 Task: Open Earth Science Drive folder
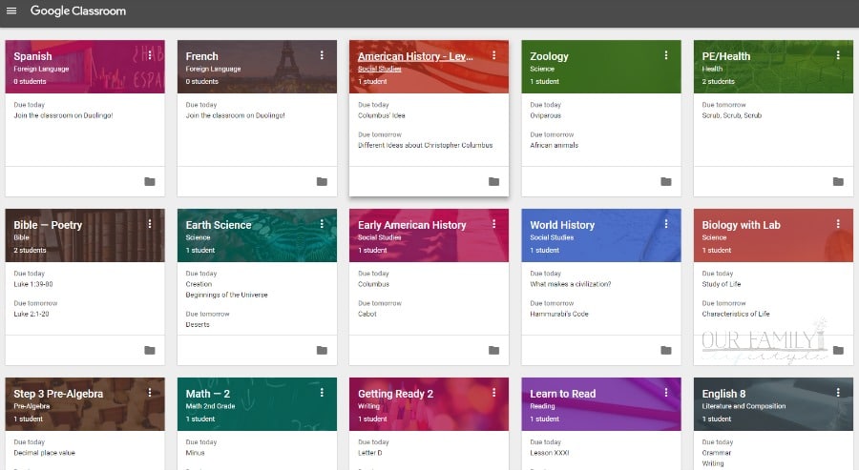tap(322, 350)
